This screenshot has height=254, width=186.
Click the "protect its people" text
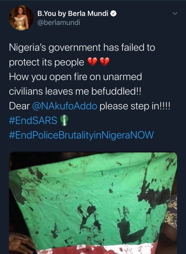46,62
